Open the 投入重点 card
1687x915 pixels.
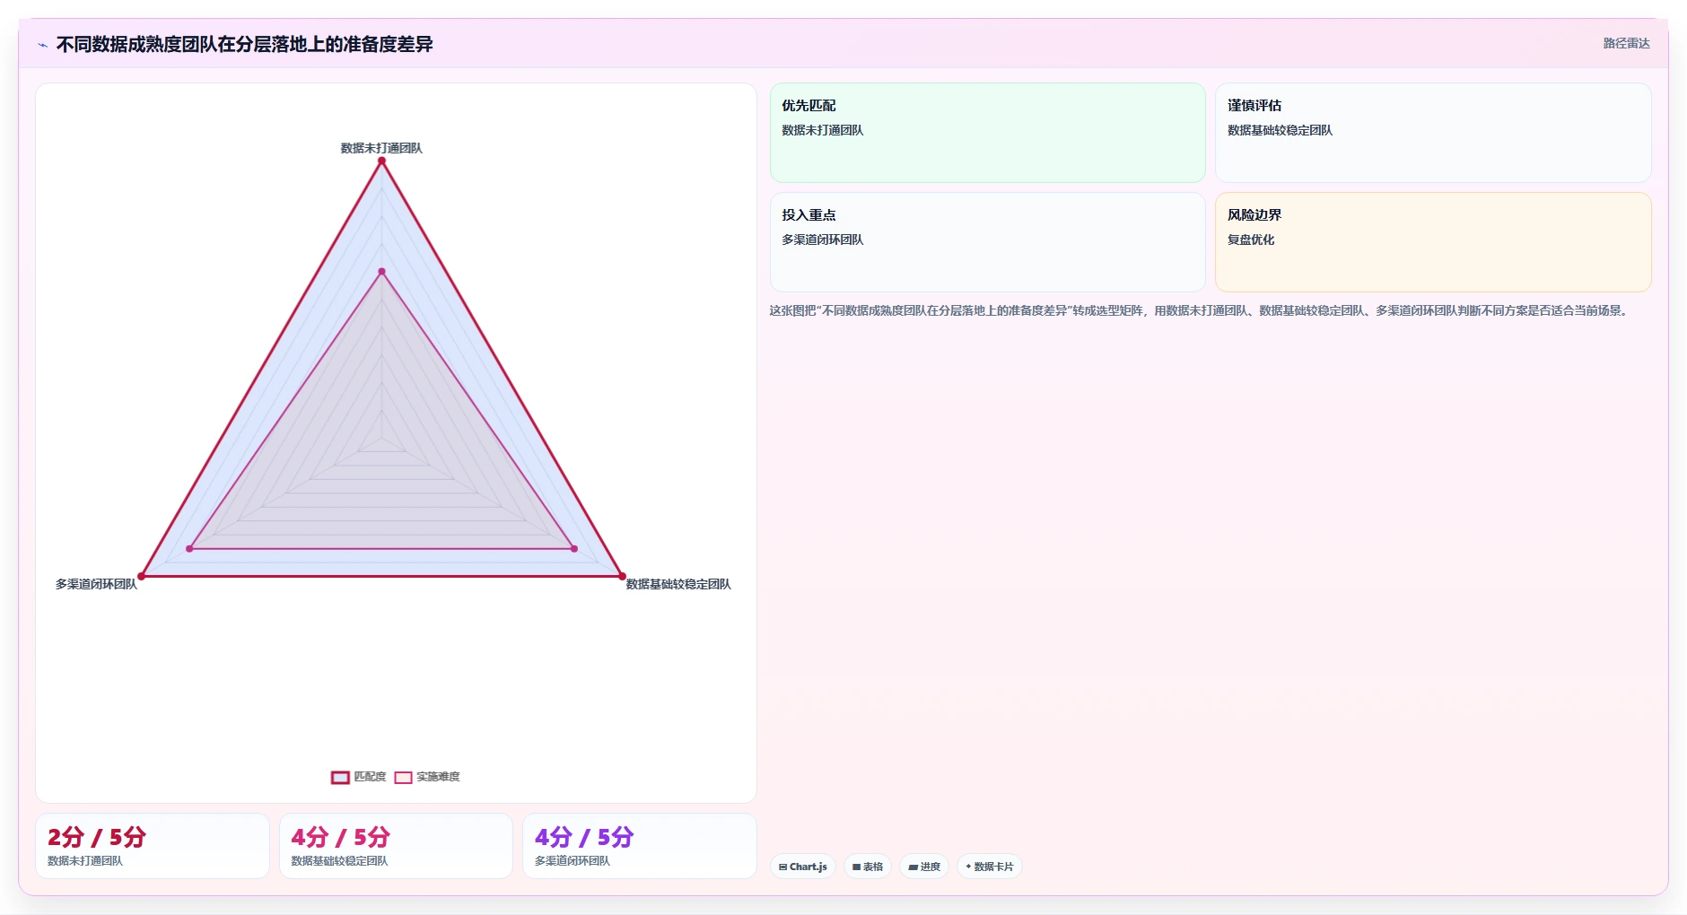pos(987,242)
